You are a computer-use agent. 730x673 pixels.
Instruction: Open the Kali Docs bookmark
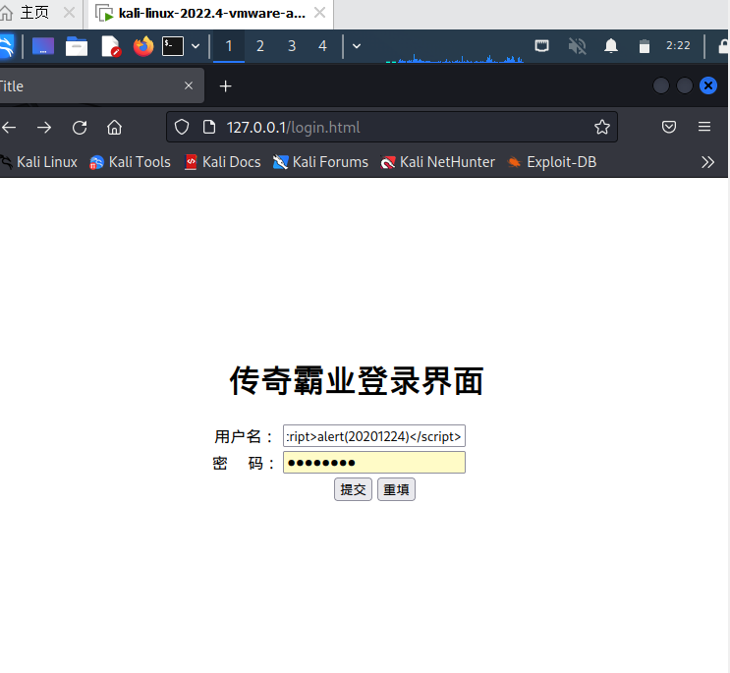tap(223, 162)
